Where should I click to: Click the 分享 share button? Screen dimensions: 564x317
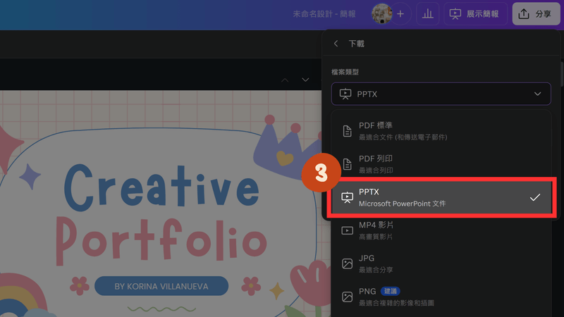tap(536, 13)
